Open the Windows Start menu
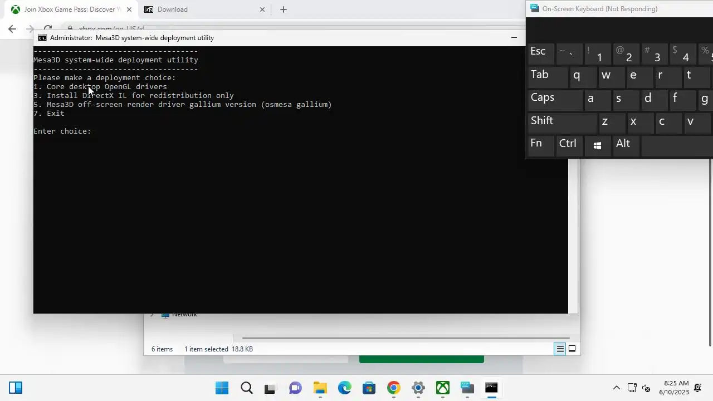The width and height of the screenshot is (713, 401). click(222, 388)
